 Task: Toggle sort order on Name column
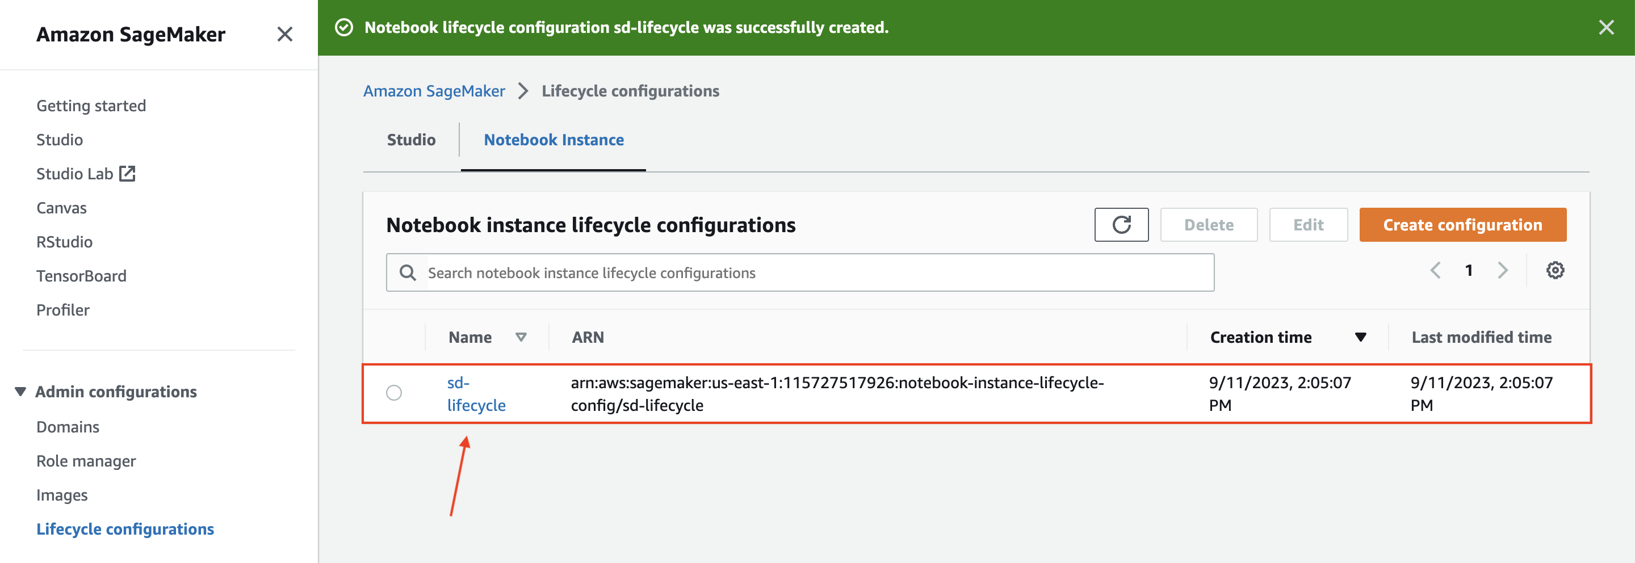[521, 337]
